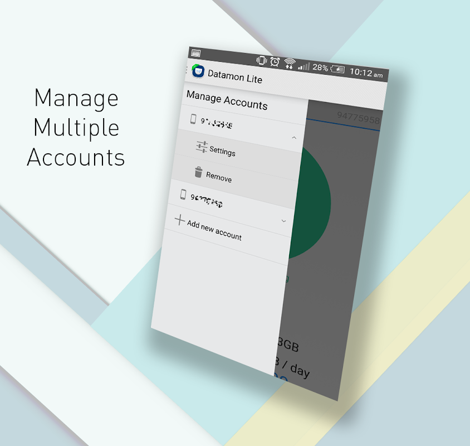Tap the charging battery icon
The height and width of the screenshot is (446, 470).
[x=337, y=69]
